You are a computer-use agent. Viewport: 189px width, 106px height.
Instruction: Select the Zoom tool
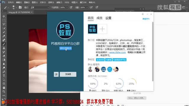pyautogui.click(x=4, y=92)
